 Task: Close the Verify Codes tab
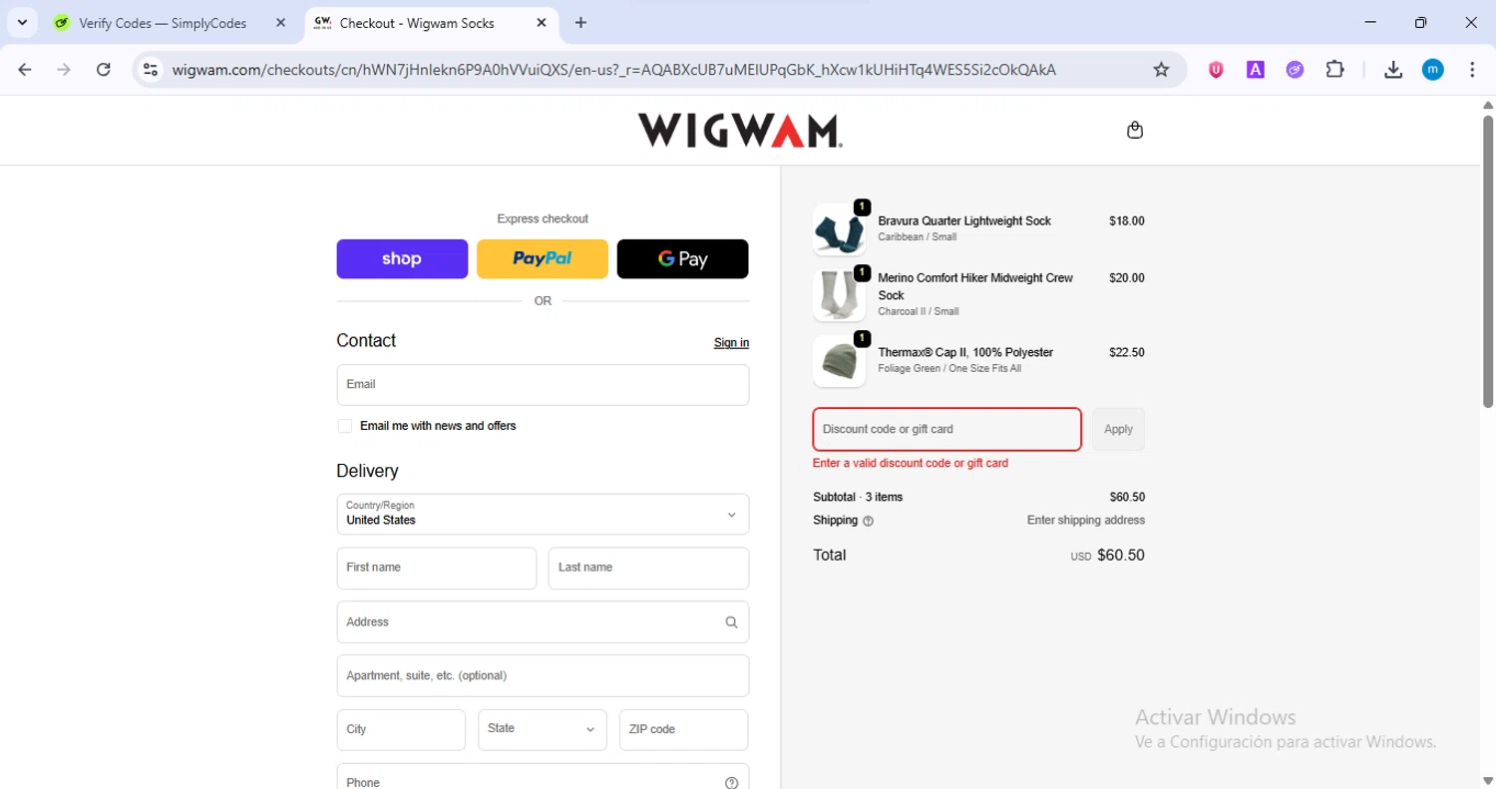click(280, 23)
